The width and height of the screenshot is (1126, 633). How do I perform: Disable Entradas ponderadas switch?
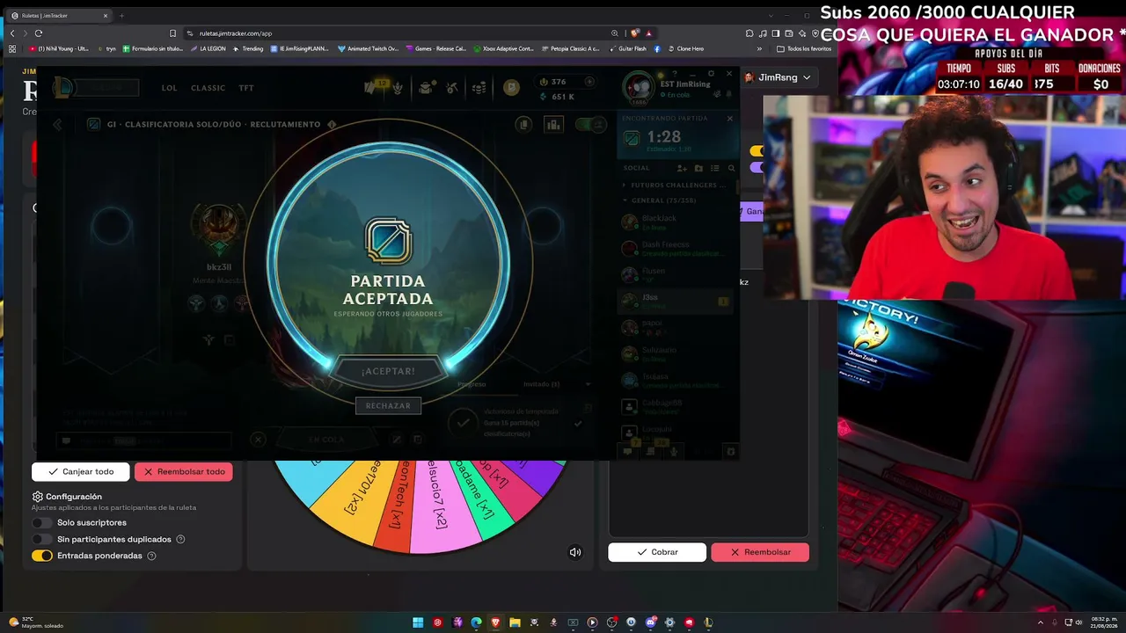pos(41,557)
